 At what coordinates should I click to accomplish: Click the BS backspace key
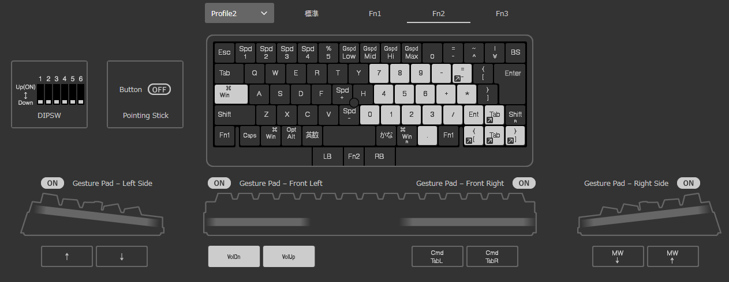[515, 52]
